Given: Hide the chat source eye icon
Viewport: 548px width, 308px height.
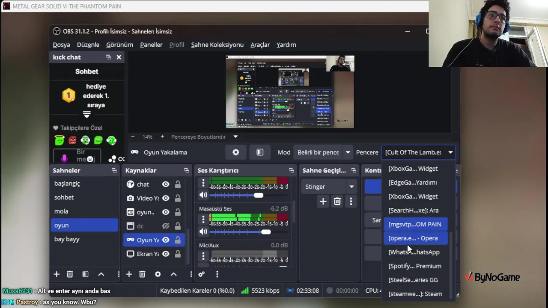Looking at the screenshot, I should (x=166, y=184).
